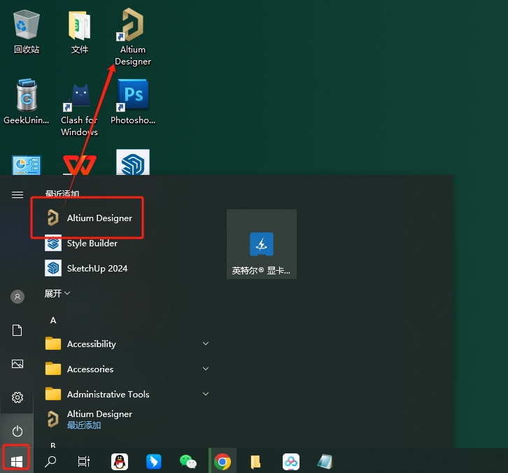Open the notepad app on taskbar
This screenshot has width=508, height=473.
(325, 461)
